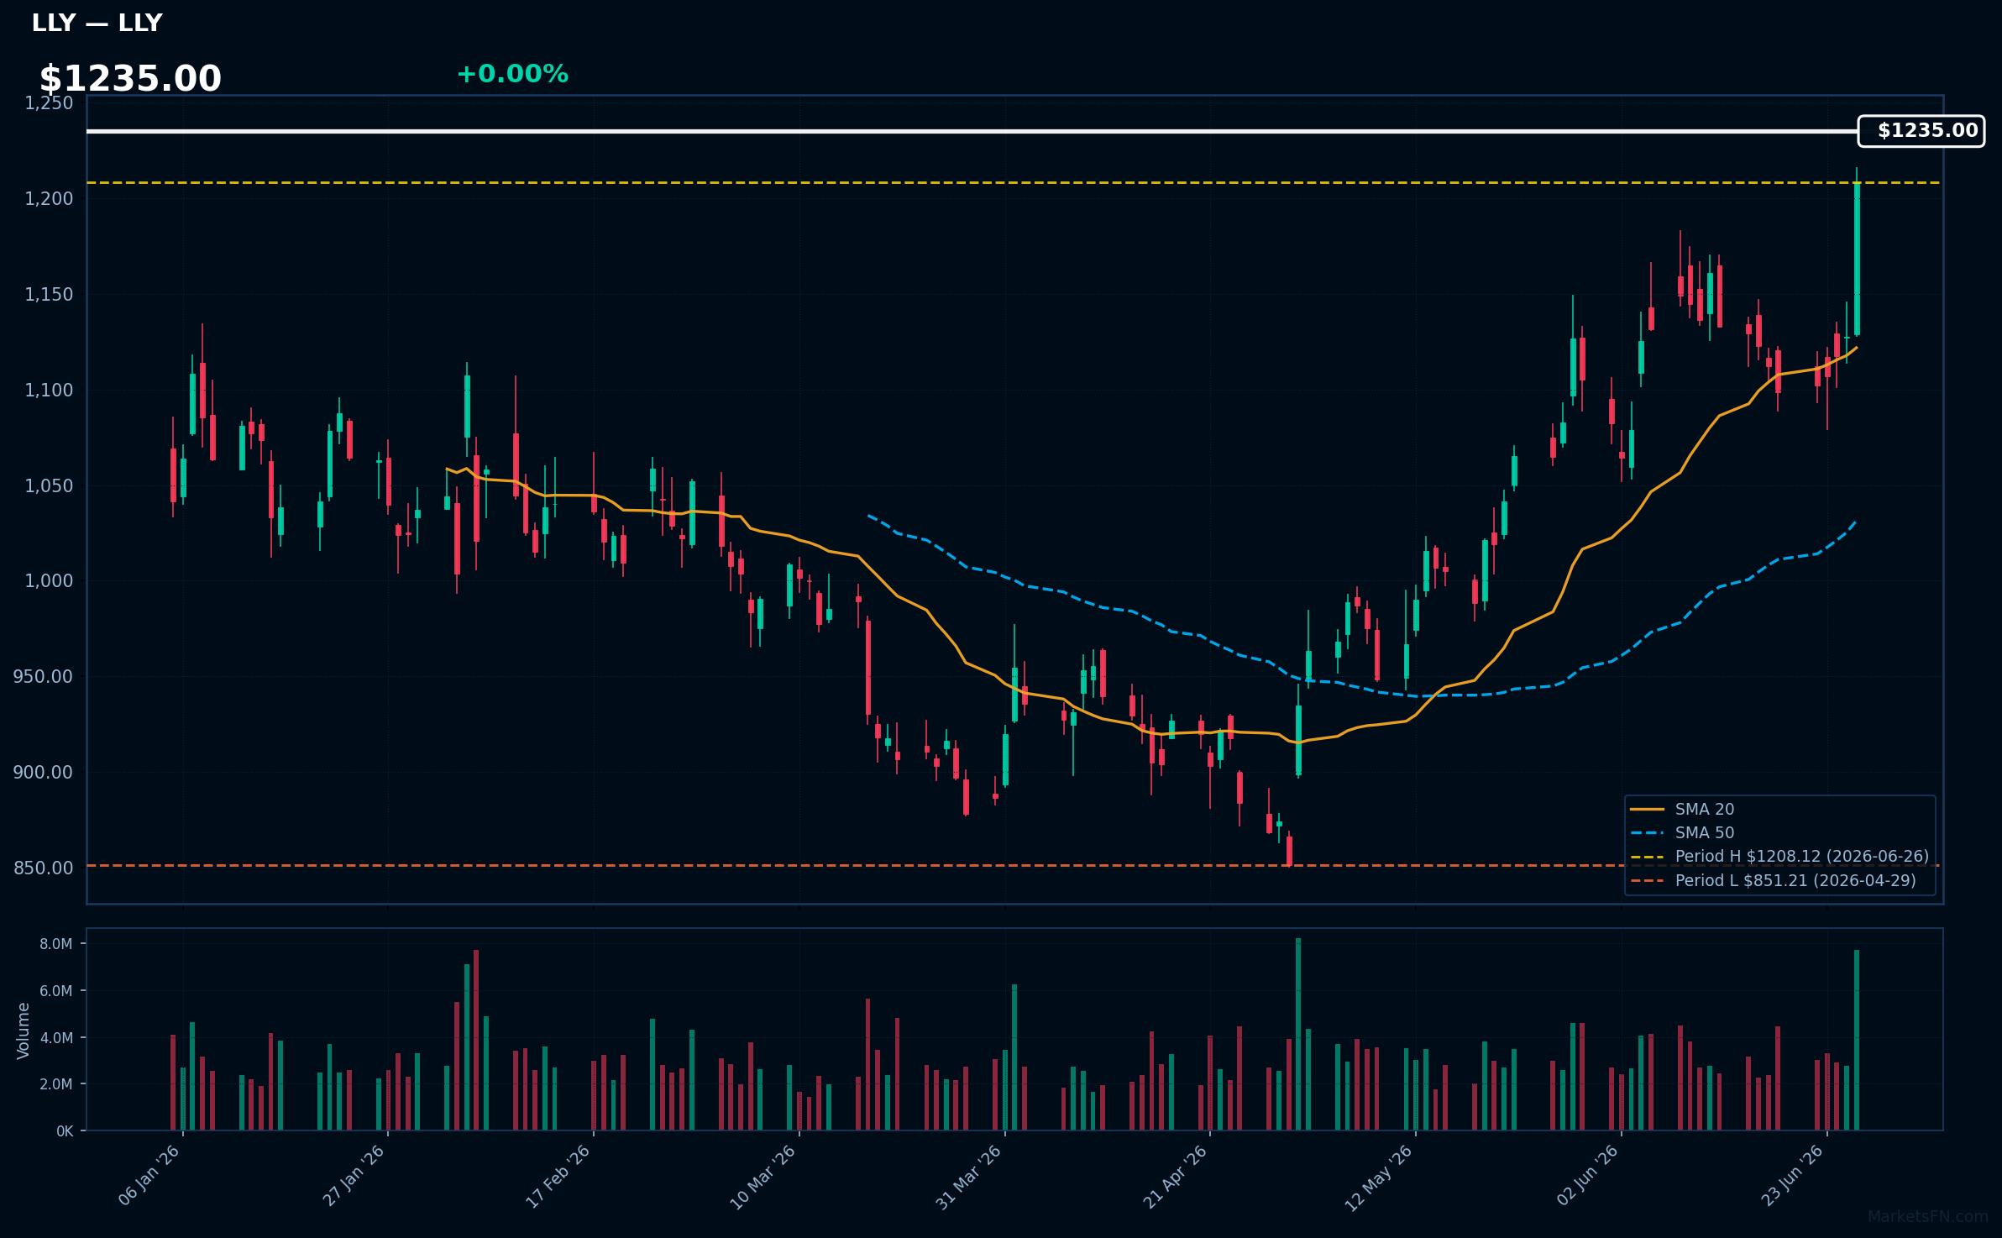Click the 21 Apr '26 date label
The image size is (2002, 1238).
tap(1176, 1177)
